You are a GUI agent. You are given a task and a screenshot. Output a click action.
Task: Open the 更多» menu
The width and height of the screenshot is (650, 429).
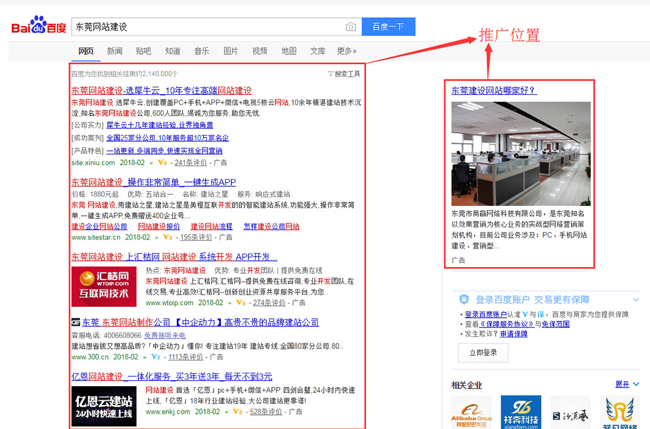pyautogui.click(x=346, y=51)
